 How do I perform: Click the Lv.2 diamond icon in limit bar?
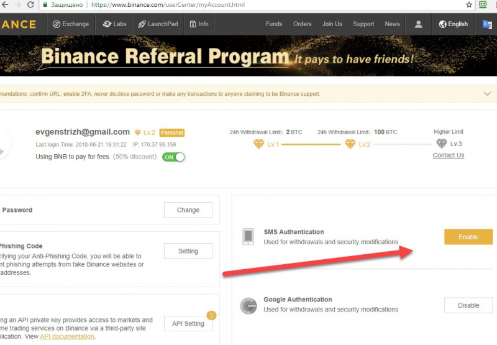(350, 144)
